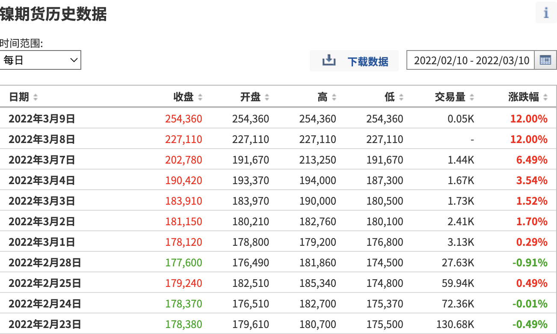Sort by 收盘 column arrows icon
The image size is (557, 334).
click(200, 98)
